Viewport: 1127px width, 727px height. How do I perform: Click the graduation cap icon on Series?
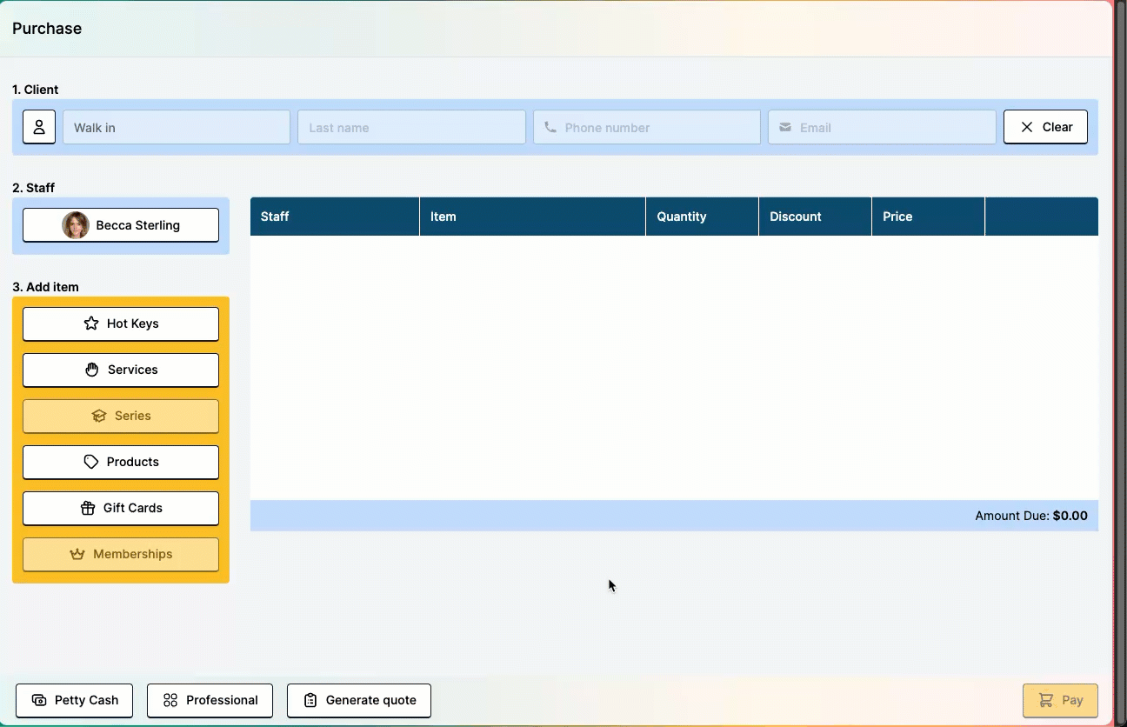(99, 416)
